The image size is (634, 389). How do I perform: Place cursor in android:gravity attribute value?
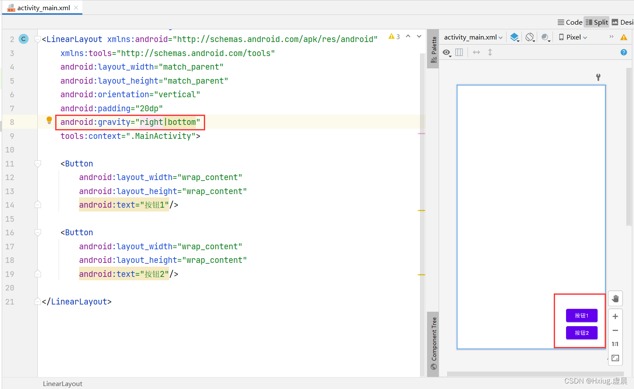click(x=168, y=122)
